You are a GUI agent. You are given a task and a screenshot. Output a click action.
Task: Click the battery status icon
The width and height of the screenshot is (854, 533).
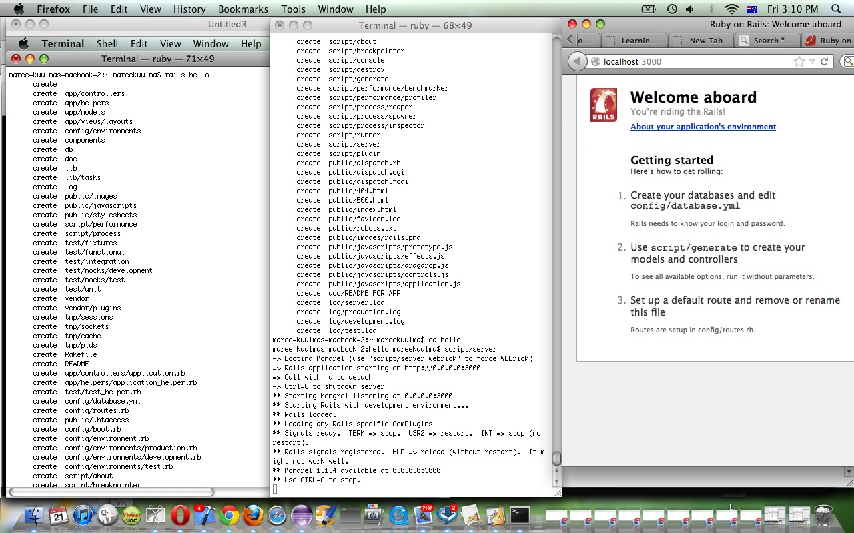coord(649,9)
